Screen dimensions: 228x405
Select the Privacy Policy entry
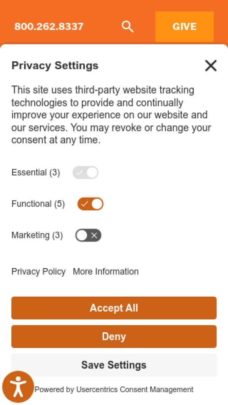click(38, 272)
